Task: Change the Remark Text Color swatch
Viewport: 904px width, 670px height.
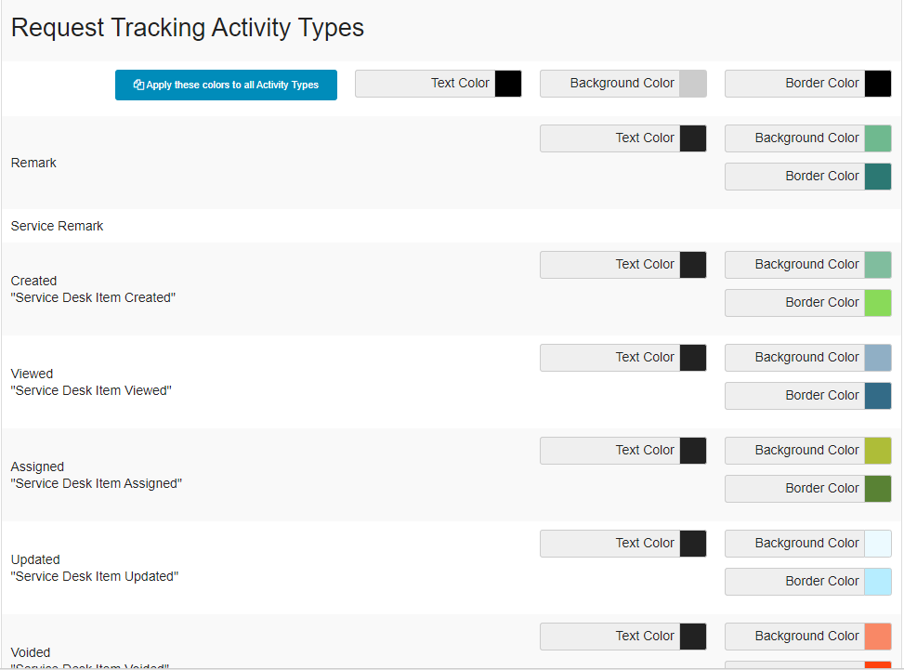Action: click(x=692, y=138)
